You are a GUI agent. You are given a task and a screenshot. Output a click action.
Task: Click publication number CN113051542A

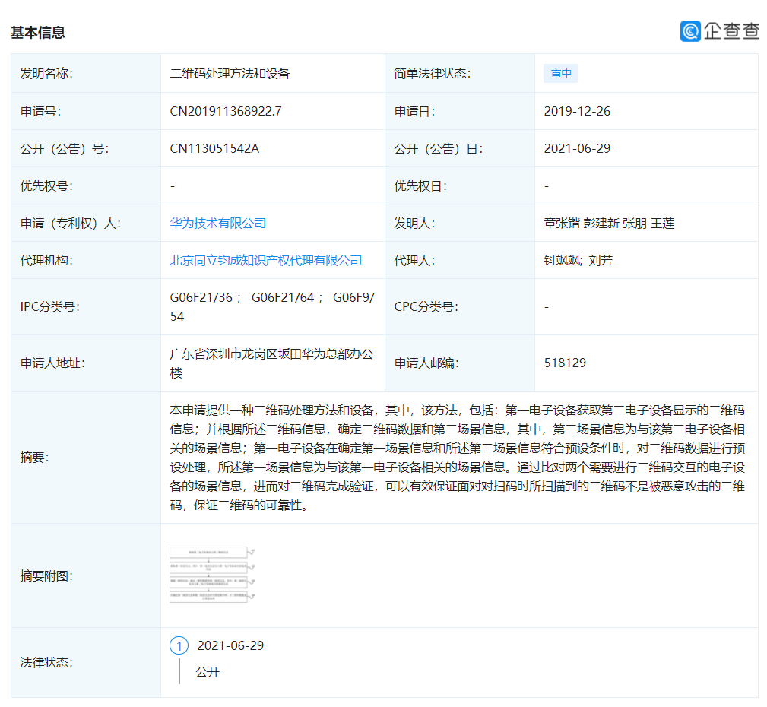click(214, 148)
